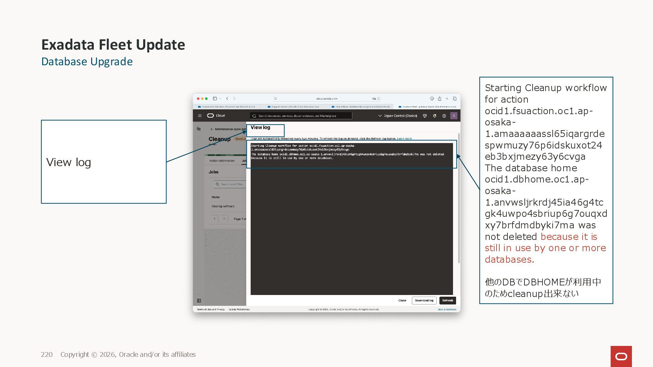Go back with the browser back arrow
Viewport: 653px width, 367px height.
pyautogui.click(x=227, y=99)
